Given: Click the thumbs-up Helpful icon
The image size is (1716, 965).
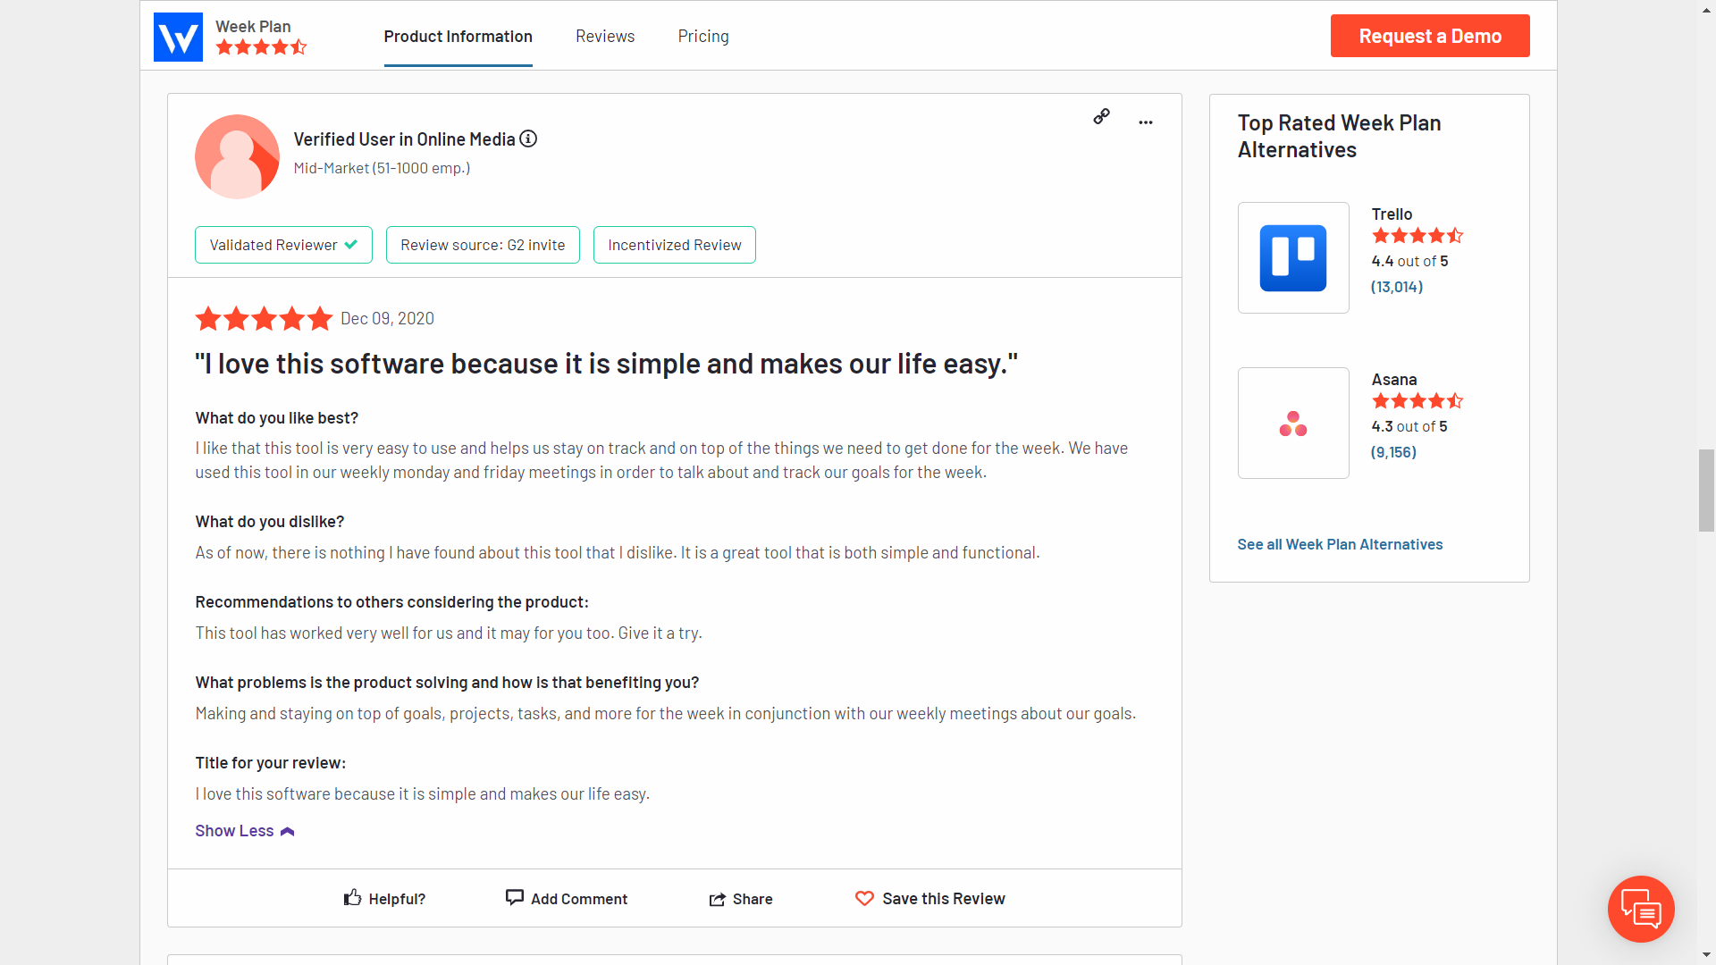Looking at the screenshot, I should coord(353,898).
